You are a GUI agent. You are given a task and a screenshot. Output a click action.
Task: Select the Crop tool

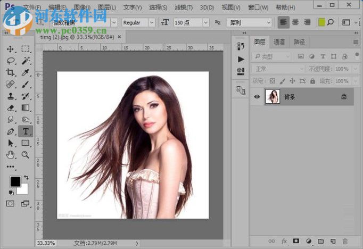[x=11, y=72]
